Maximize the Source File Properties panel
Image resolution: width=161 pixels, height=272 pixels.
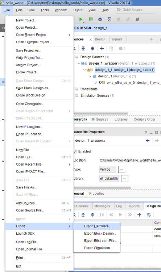(156, 133)
